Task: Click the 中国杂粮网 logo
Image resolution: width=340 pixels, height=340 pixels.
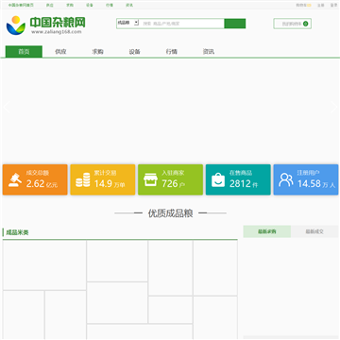Action: 46,25
